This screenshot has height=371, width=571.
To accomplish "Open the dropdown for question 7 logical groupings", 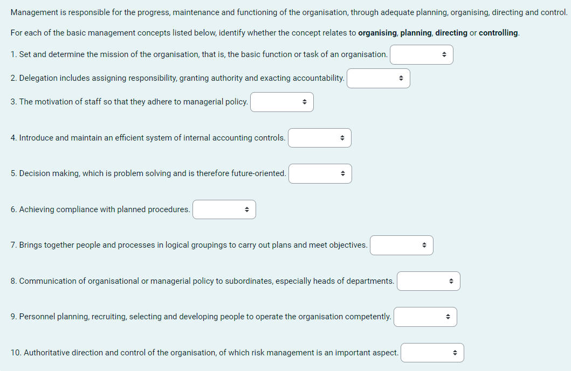I will 401,245.
